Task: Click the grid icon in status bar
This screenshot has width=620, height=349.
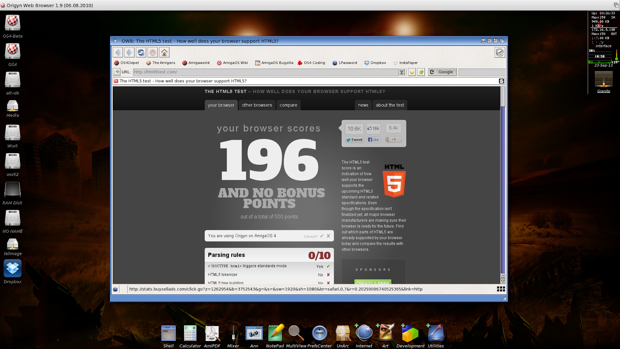Action: (501, 289)
